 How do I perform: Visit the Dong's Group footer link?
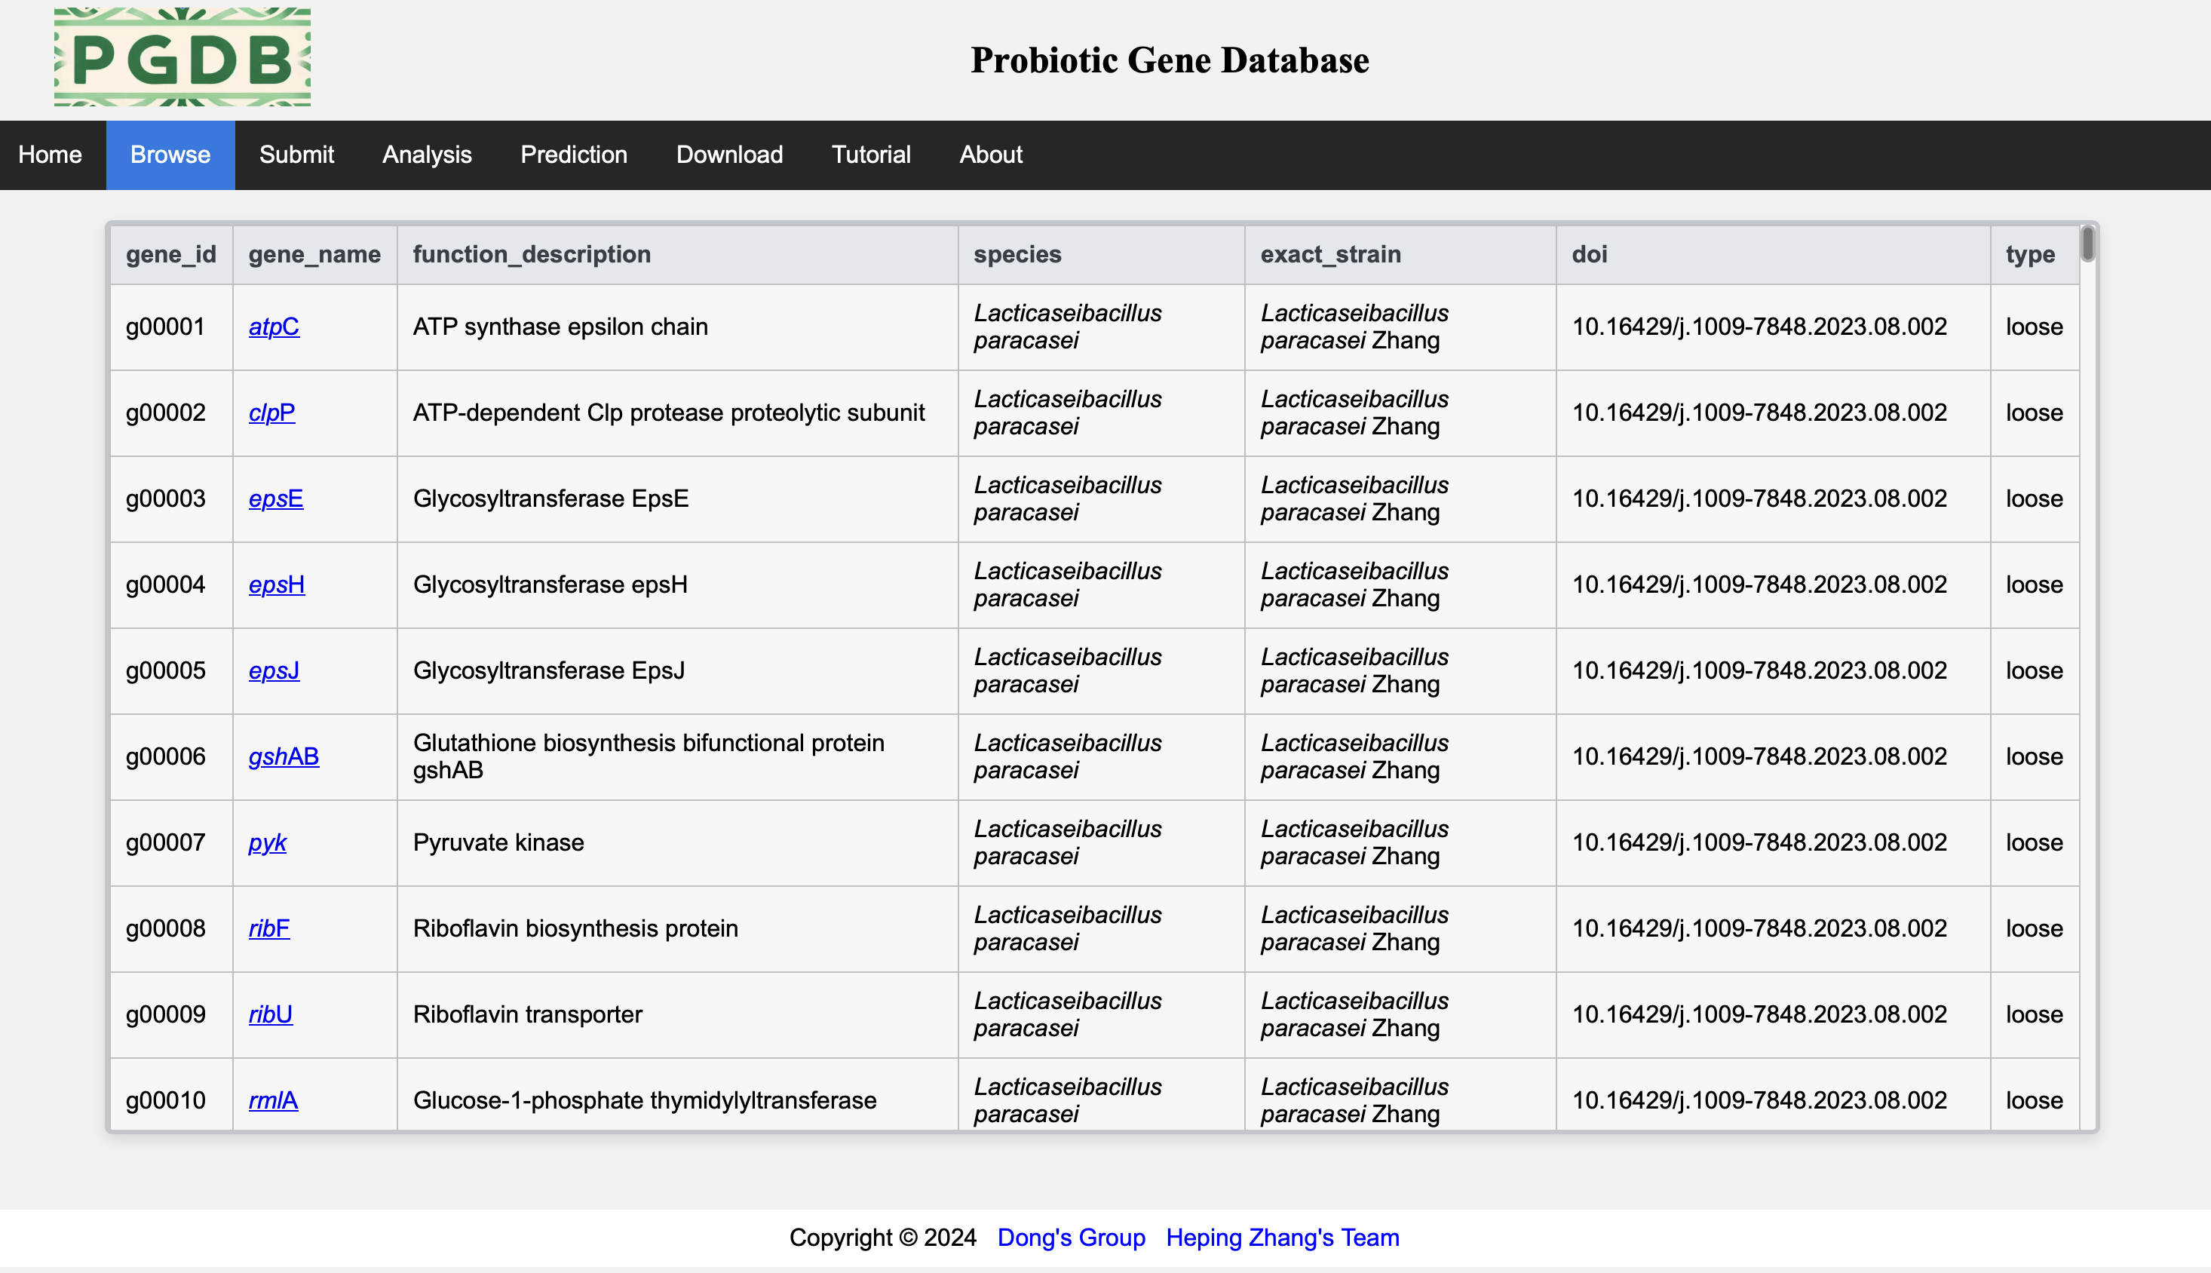click(1071, 1238)
